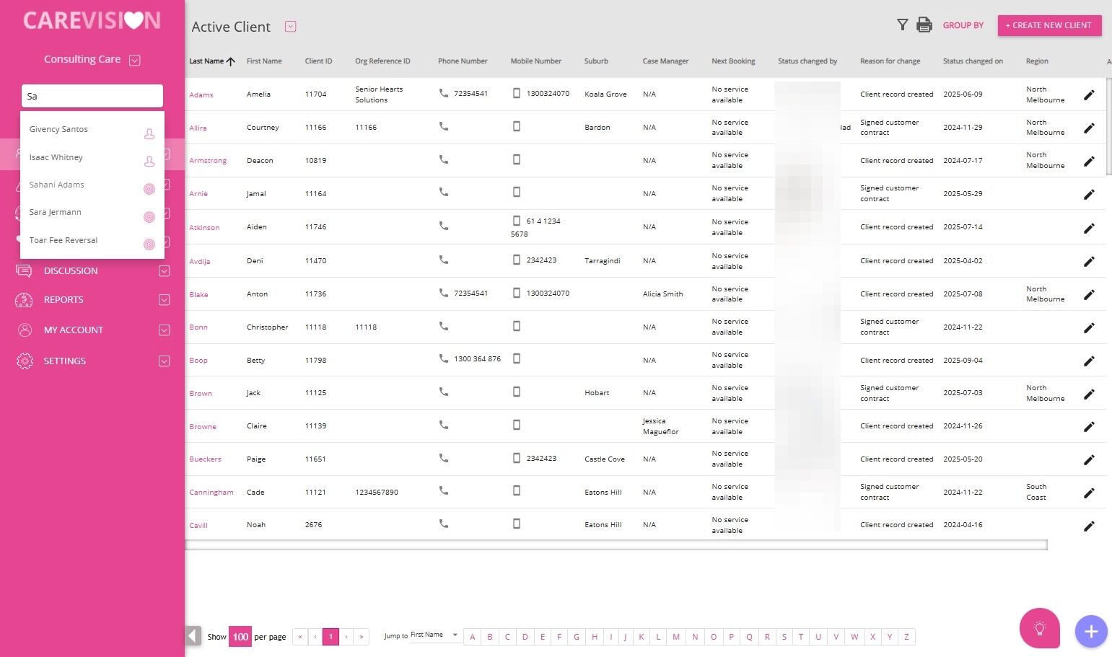Open Jump to First Name dropdown

click(434, 635)
